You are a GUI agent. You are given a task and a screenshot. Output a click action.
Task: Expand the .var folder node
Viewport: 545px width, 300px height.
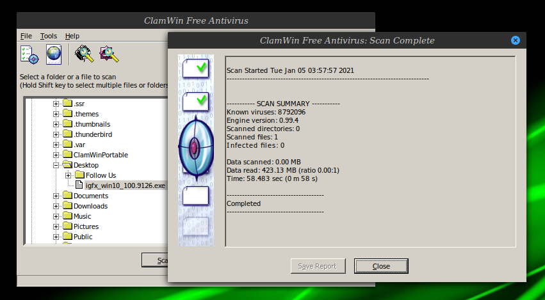(x=56, y=145)
